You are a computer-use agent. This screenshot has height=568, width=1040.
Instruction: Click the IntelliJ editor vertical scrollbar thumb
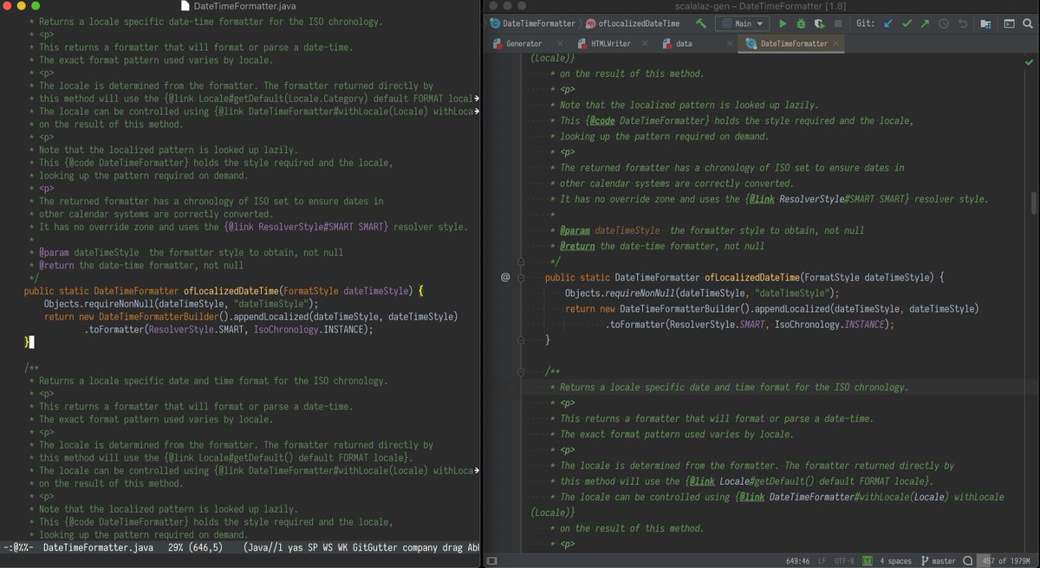point(1035,203)
